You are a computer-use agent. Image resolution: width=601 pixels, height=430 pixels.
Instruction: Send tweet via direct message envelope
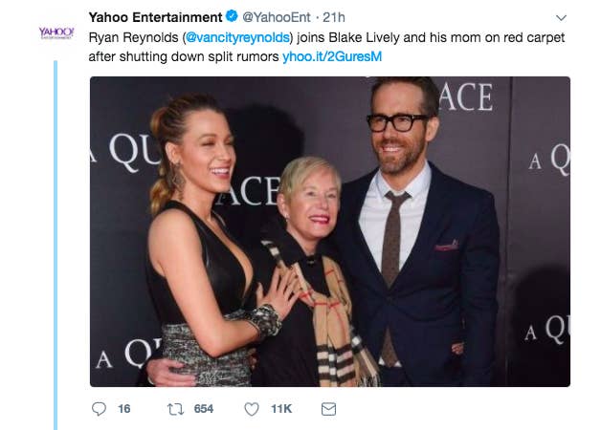pos(328,409)
